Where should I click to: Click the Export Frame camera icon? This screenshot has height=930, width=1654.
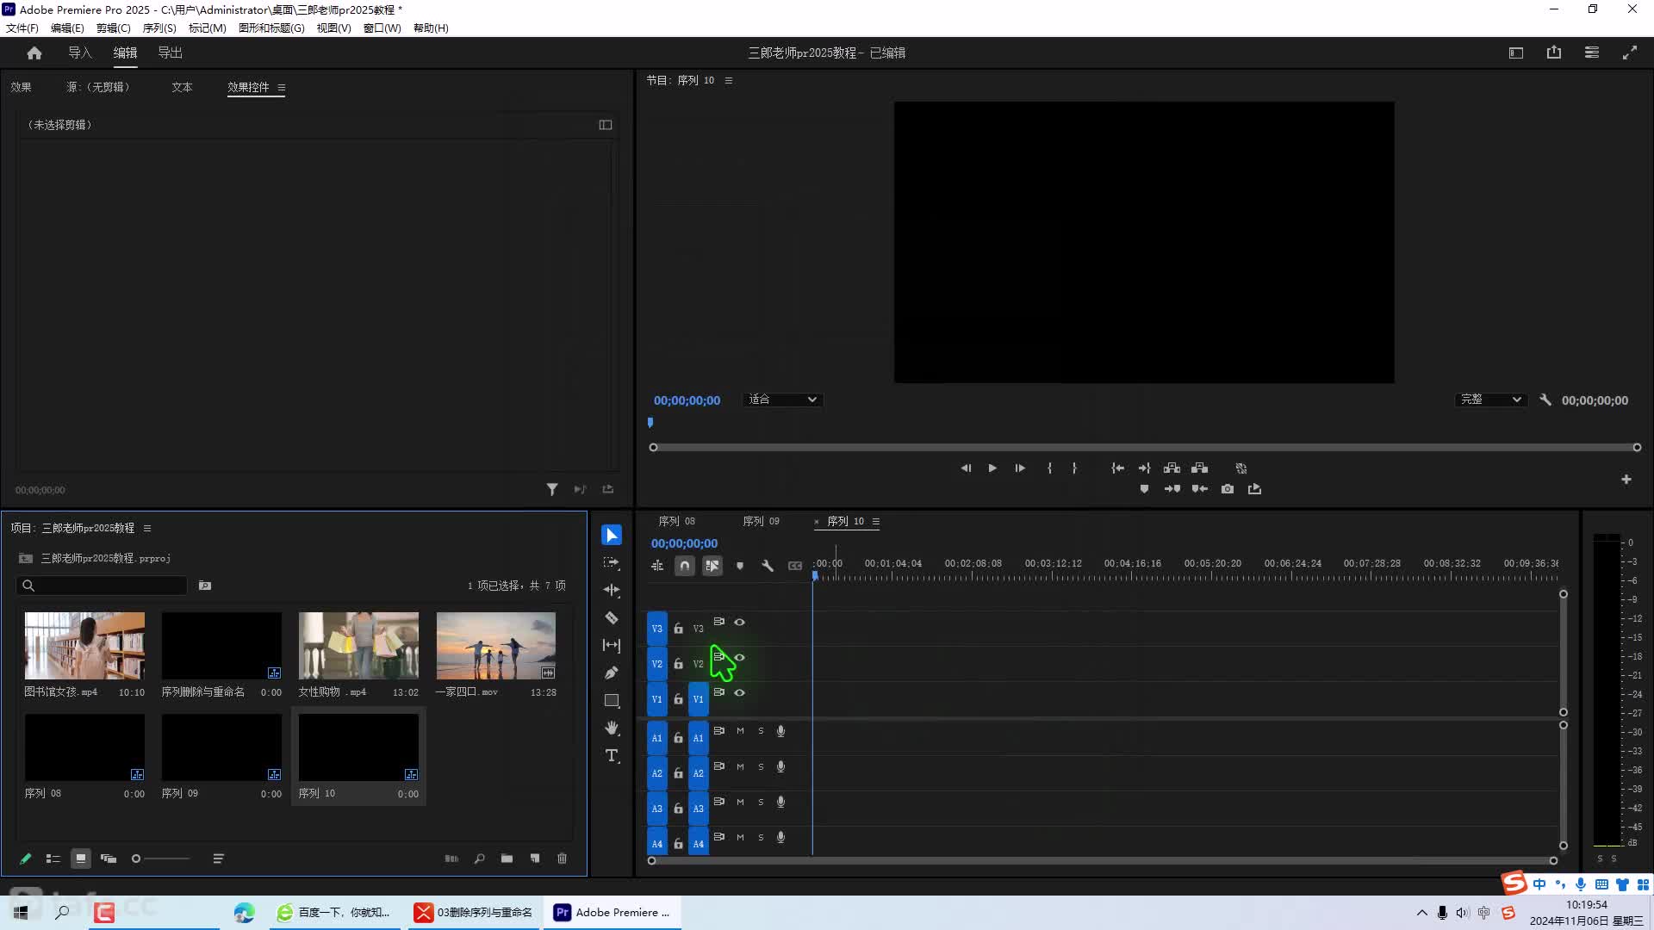point(1227,489)
